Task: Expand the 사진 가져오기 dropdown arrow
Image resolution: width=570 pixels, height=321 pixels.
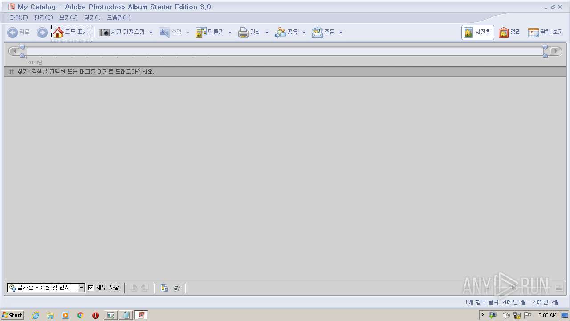Action: [151, 33]
